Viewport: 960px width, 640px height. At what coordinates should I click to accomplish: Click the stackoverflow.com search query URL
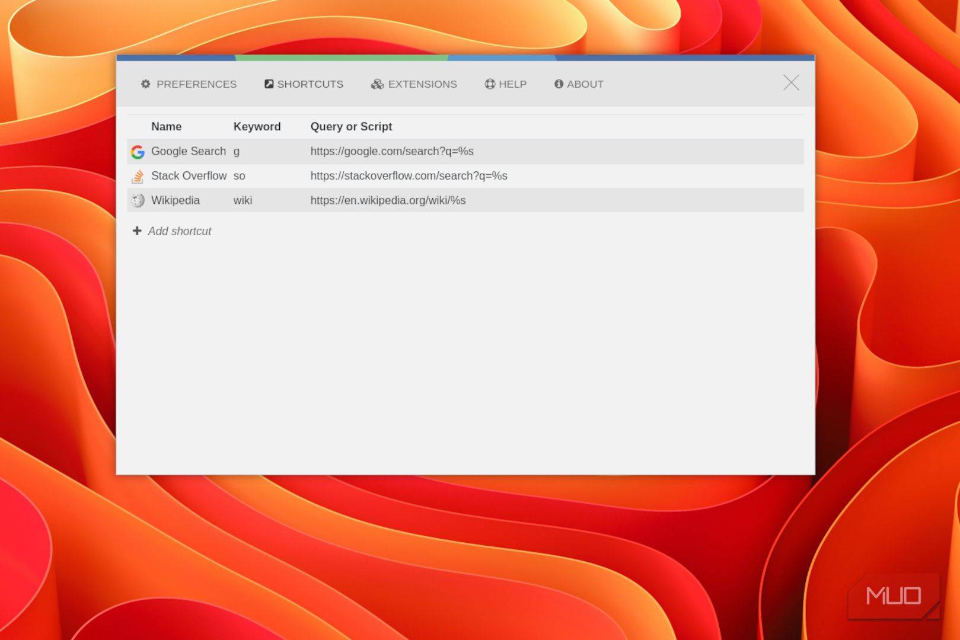(x=409, y=176)
